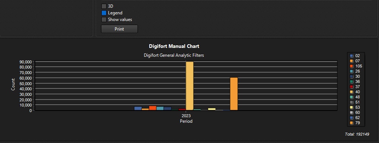The width and height of the screenshot is (379, 143).
Task: Click the Period axis title
Action: [186, 121]
